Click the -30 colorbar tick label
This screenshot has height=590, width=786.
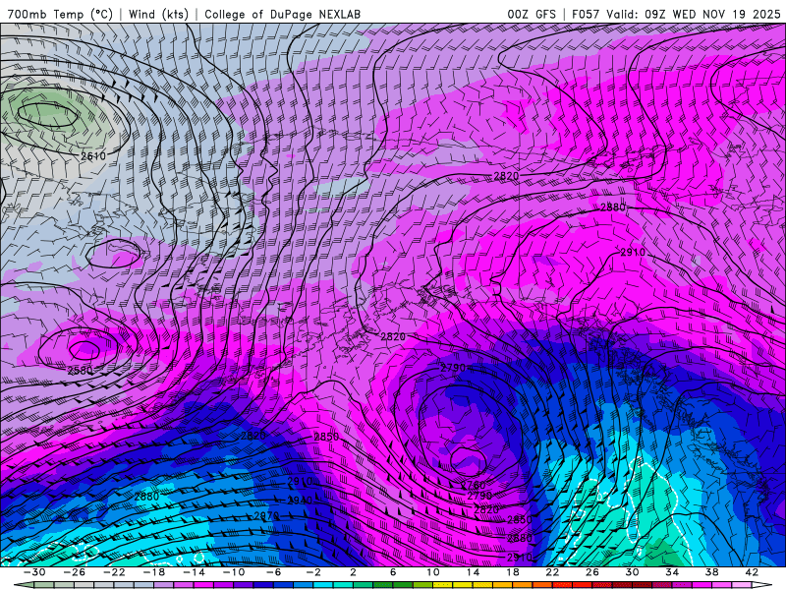coord(34,572)
